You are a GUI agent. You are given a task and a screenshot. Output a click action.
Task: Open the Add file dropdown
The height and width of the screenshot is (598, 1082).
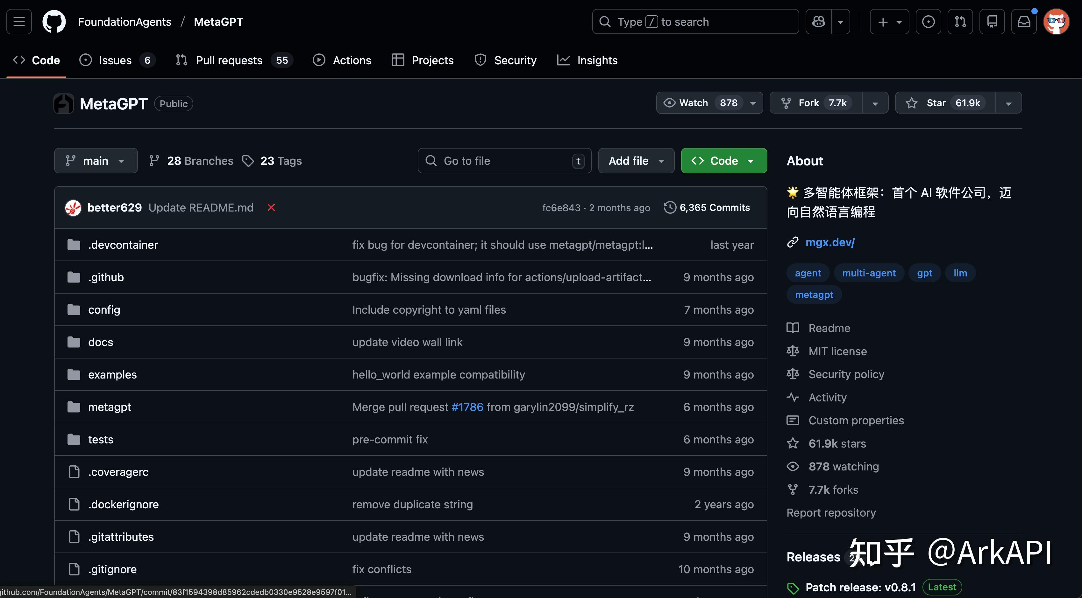click(636, 161)
